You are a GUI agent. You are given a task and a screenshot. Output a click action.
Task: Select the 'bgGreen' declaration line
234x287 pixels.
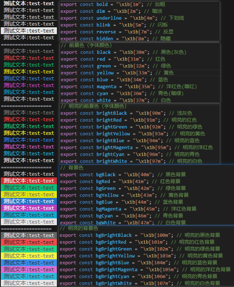pyautogui.click(x=123, y=188)
